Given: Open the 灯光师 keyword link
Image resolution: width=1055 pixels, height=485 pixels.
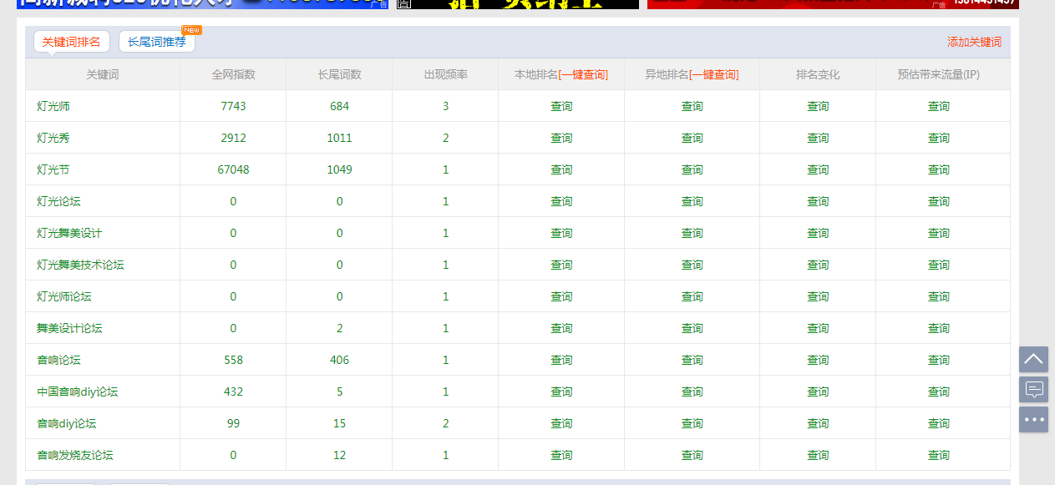Looking at the screenshot, I should [x=53, y=107].
